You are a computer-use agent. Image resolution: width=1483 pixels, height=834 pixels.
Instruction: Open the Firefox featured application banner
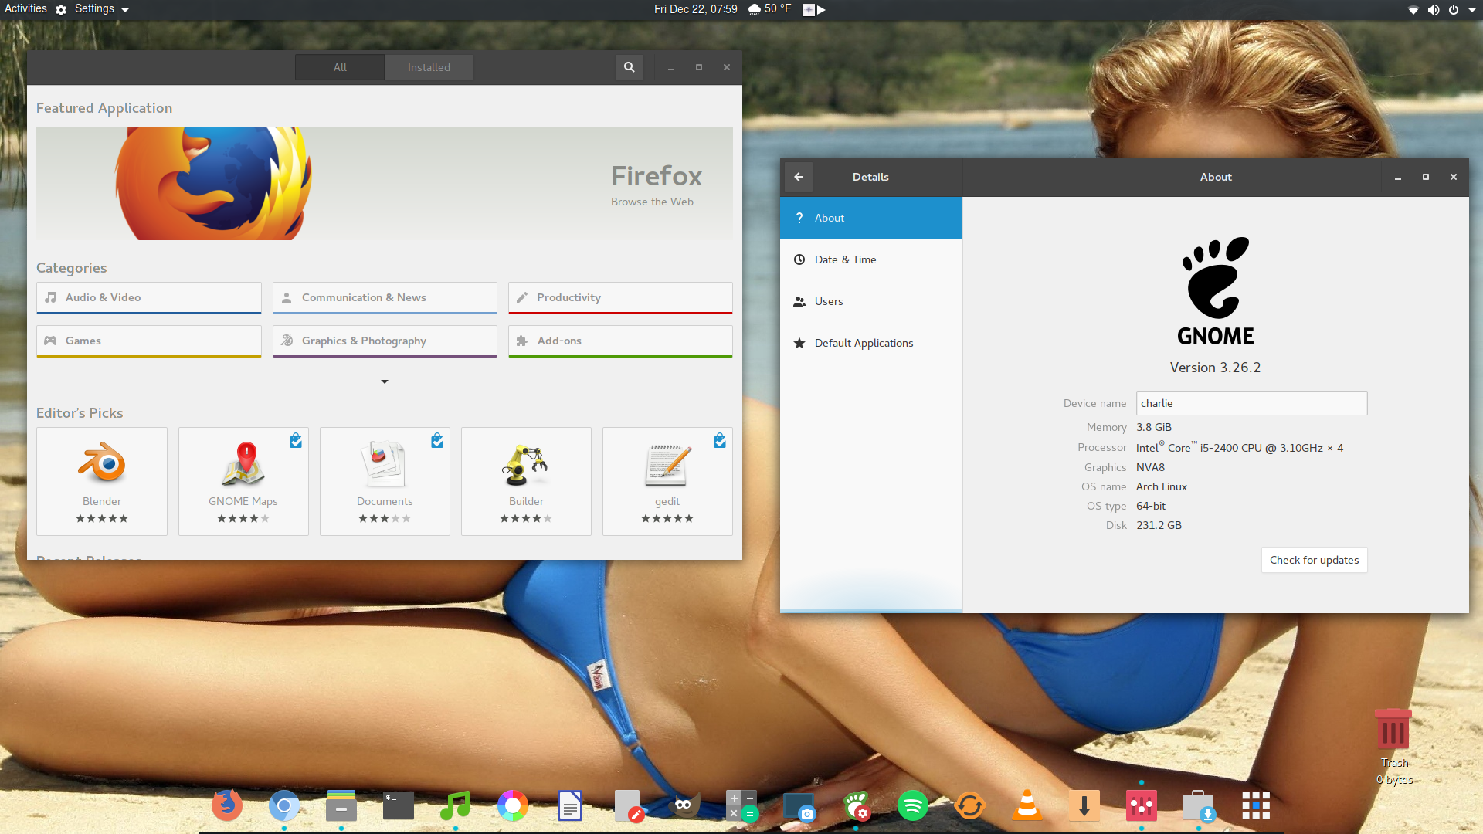tap(385, 183)
